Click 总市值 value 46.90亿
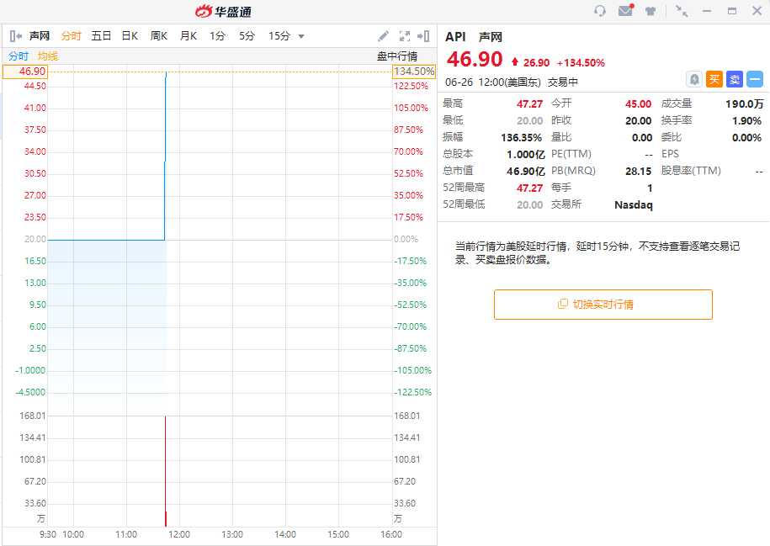This screenshot has height=546, width=770. 525,172
